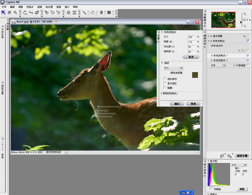Select the Selection Brush tool
The image size is (252, 195).
(x=84, y=13)
